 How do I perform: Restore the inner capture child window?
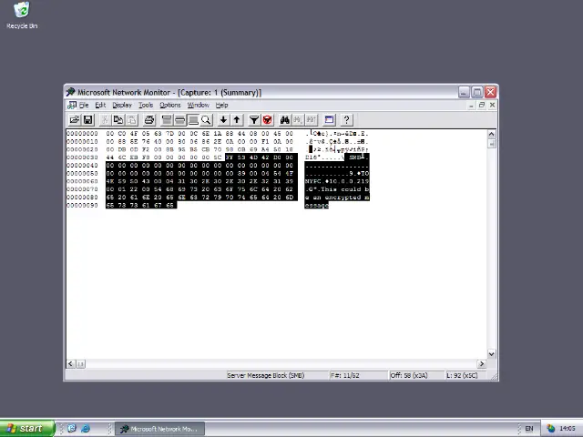coord(482,106)
